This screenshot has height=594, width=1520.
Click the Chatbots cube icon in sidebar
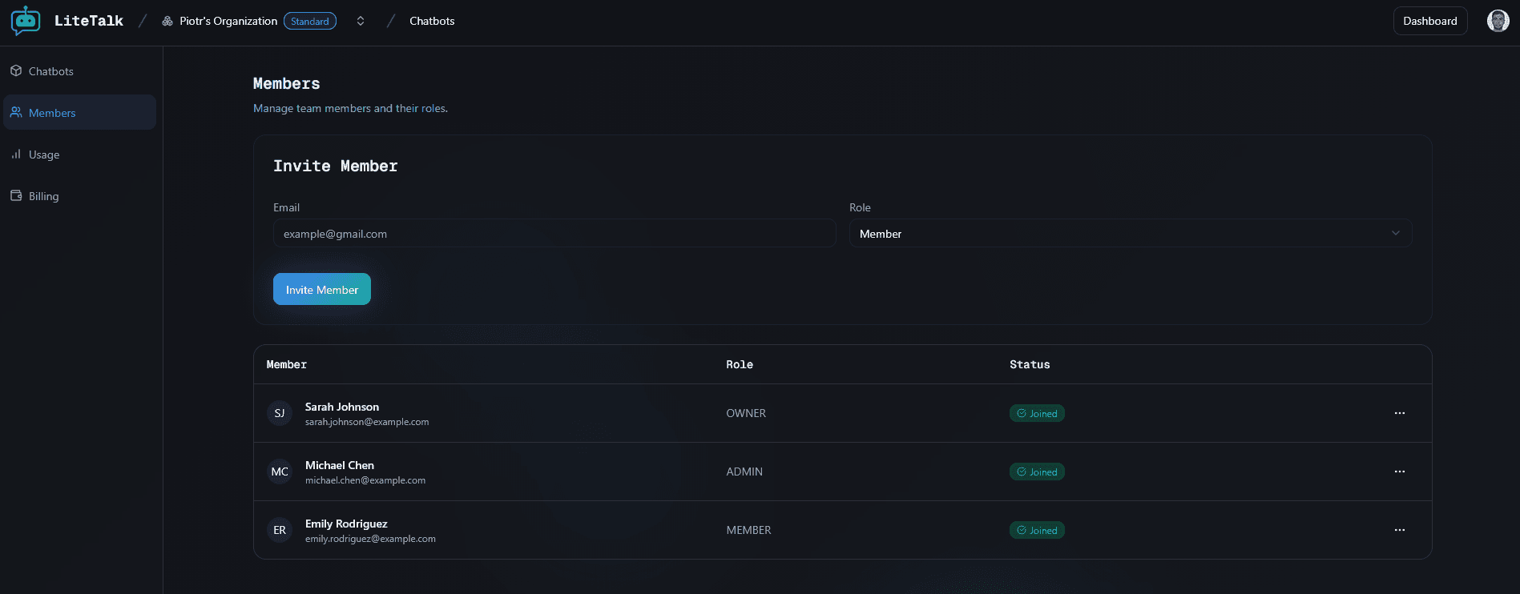(16, 71)
